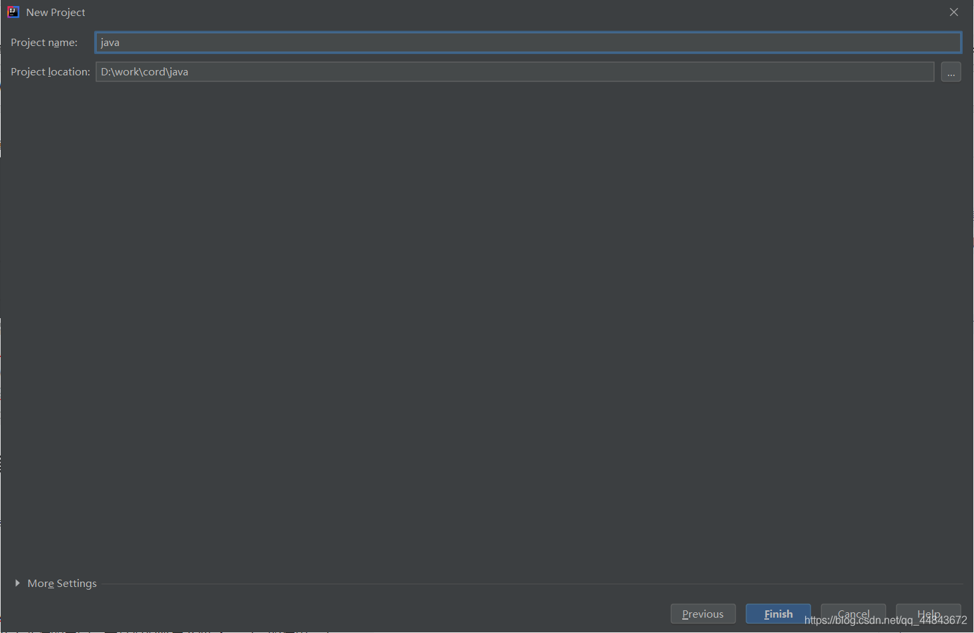
Task: Expand the More Settings section
Action: coord(56,584)
